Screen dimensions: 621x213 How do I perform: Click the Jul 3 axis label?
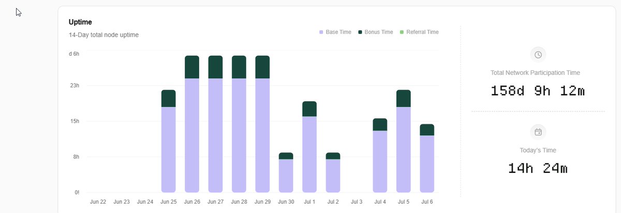point(357,202)
